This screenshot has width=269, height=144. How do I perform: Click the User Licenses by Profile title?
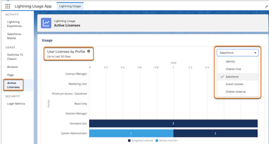[x=66, y=52]
